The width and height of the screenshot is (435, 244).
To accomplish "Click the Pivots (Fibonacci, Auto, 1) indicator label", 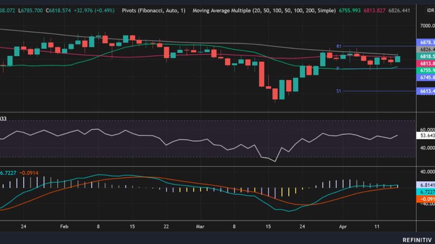I will pos(153,11).
